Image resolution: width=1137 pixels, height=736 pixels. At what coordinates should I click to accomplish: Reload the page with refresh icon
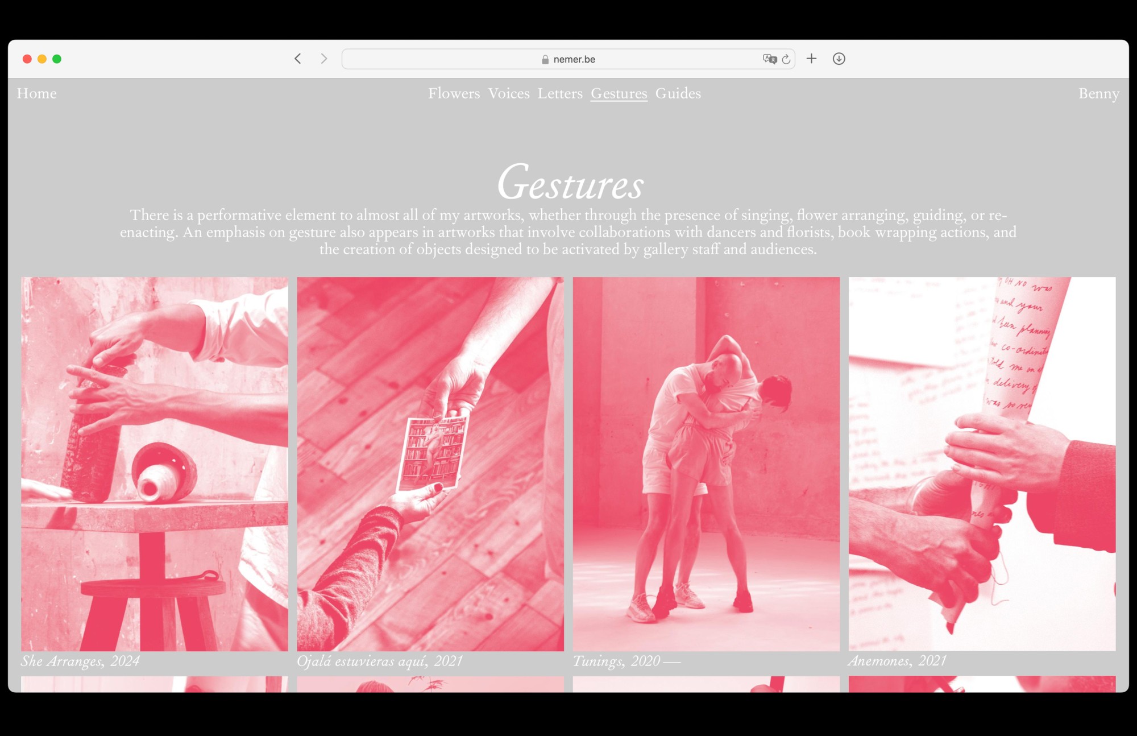(x=786, y=59)
